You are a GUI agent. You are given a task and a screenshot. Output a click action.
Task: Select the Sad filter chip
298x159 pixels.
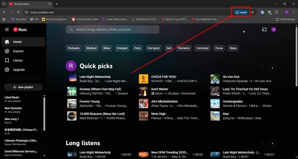(169, 48)
